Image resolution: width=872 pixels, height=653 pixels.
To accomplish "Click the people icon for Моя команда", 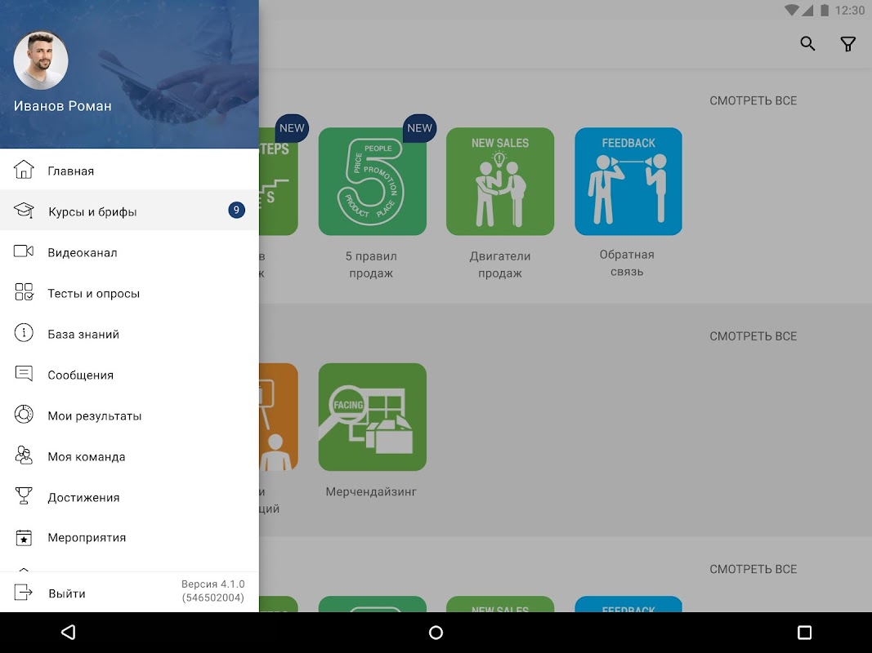I will pos(24,455).
